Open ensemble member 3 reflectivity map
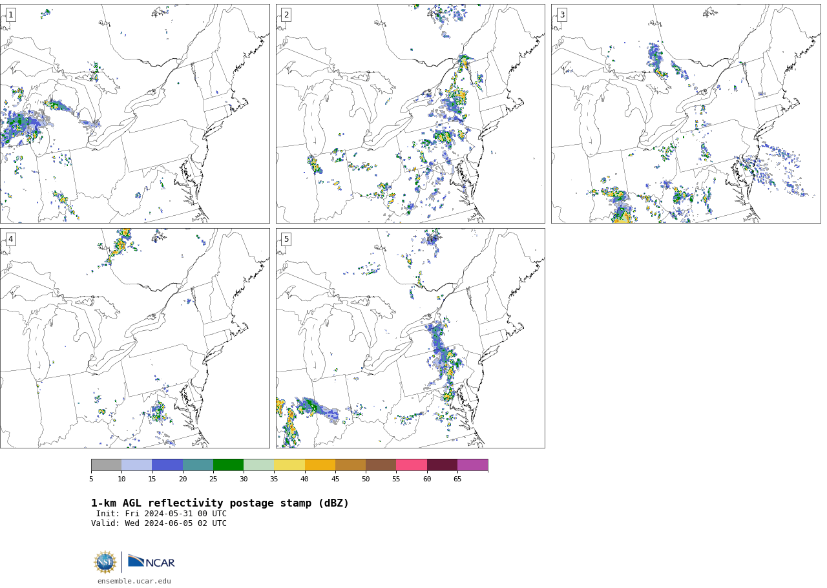 coord(686,114)
